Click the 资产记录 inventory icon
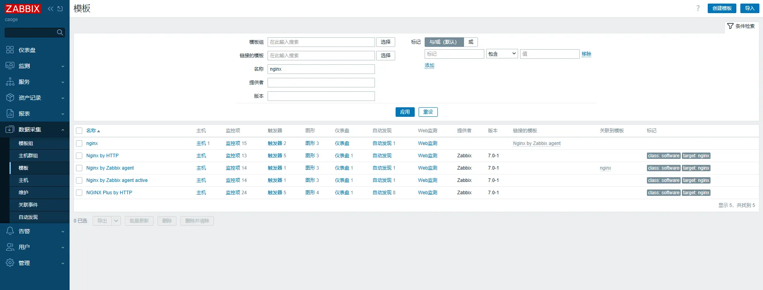763x290 pixels. (x=10, y=97)
